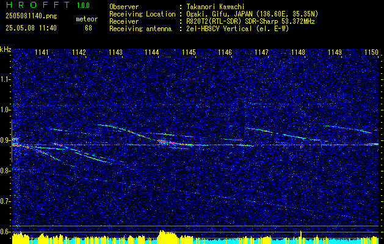Click the R820T2(RTL-SDR) SDR-Sharp receiver text
384x244 pixels.
click(250, 21)
